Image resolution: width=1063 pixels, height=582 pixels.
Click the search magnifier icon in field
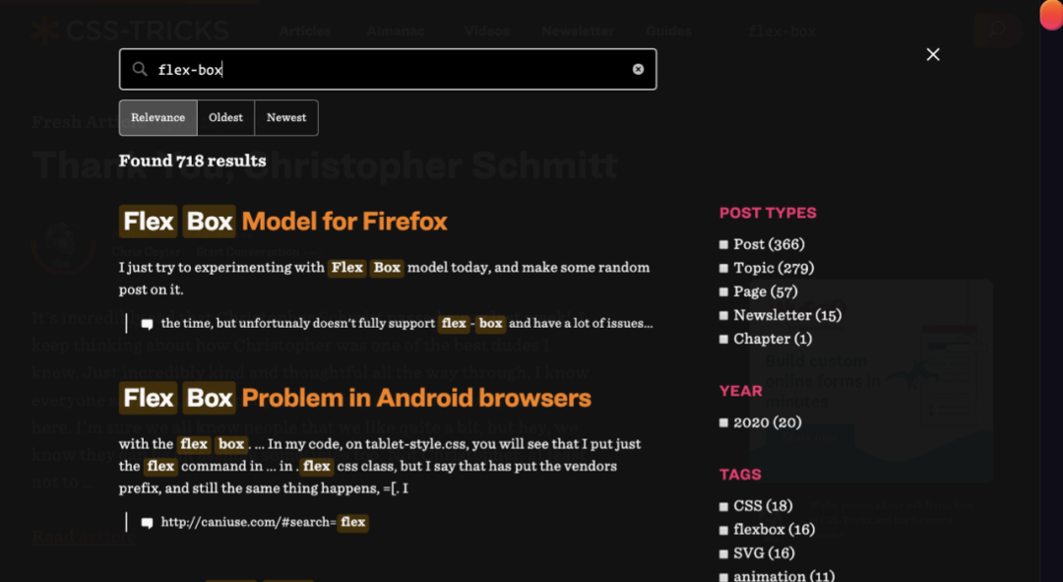(140, 69)
